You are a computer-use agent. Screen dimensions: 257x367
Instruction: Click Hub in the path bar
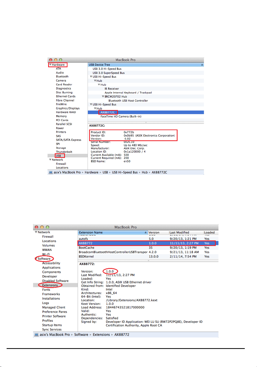145,172
